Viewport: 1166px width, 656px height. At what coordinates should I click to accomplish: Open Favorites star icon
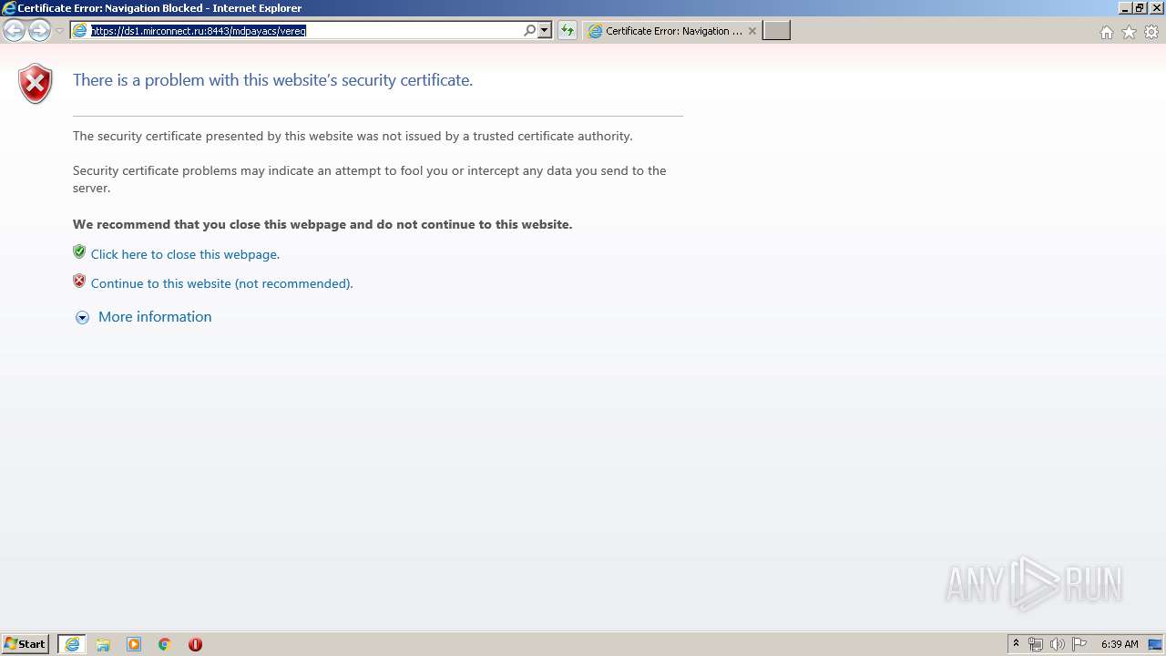click(1129, 32)
